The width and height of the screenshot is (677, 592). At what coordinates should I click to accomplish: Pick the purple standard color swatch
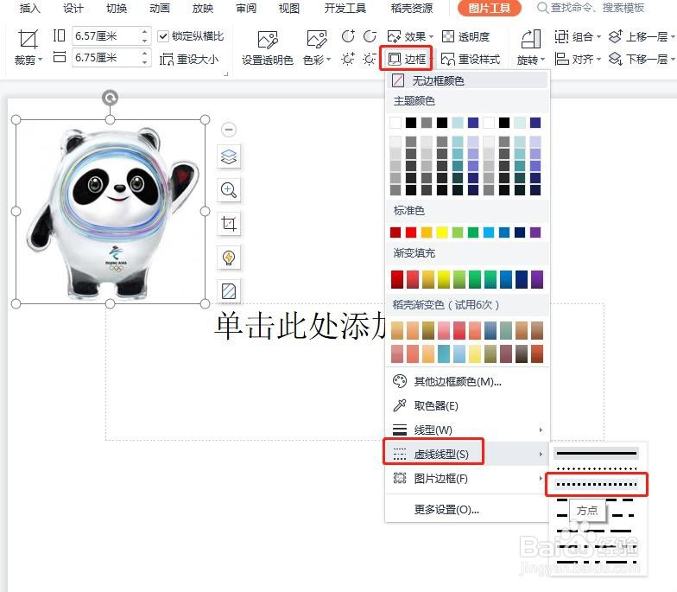[x=535, y=232]
